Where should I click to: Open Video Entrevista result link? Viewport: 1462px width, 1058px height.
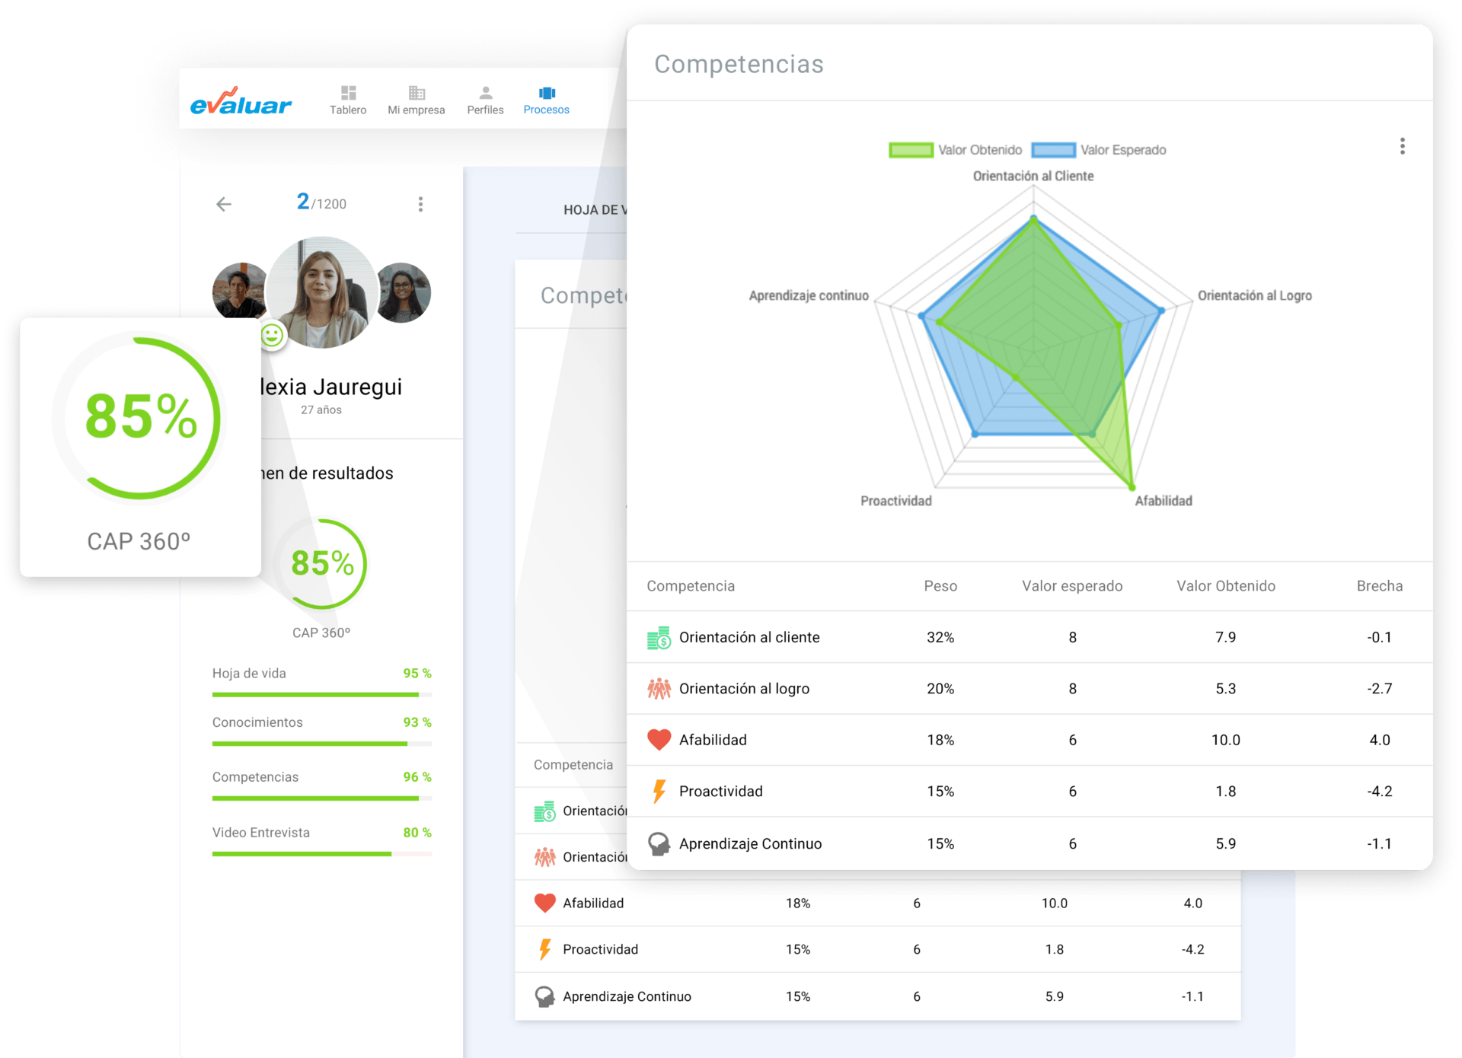[261, 833]
